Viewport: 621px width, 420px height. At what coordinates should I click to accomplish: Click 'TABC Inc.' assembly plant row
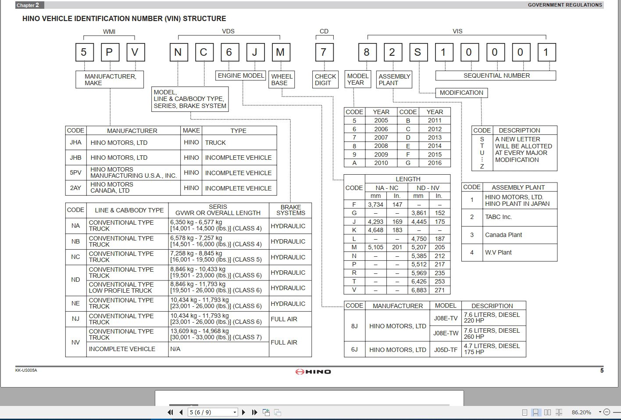coord(509,217)
